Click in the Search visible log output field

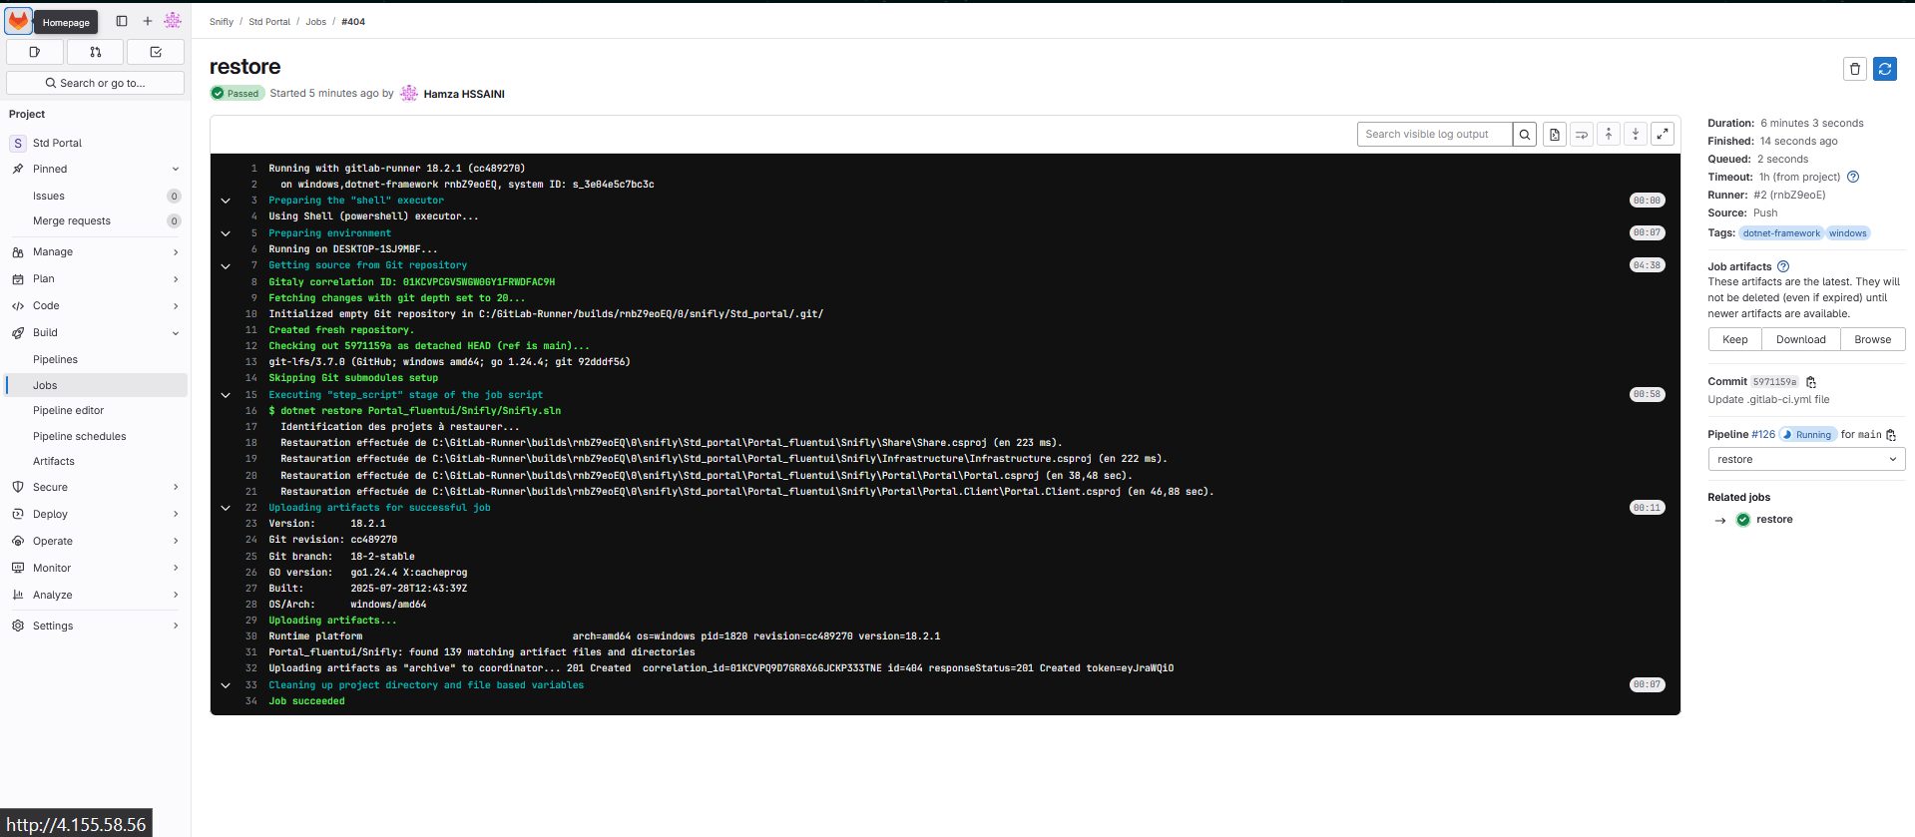pos(1435,135)
